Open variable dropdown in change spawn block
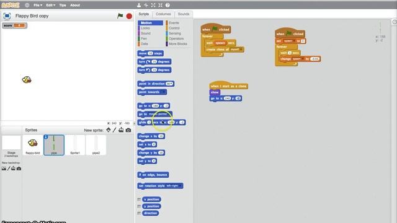This screenshot has width=397, height=223. click(303, 59)
